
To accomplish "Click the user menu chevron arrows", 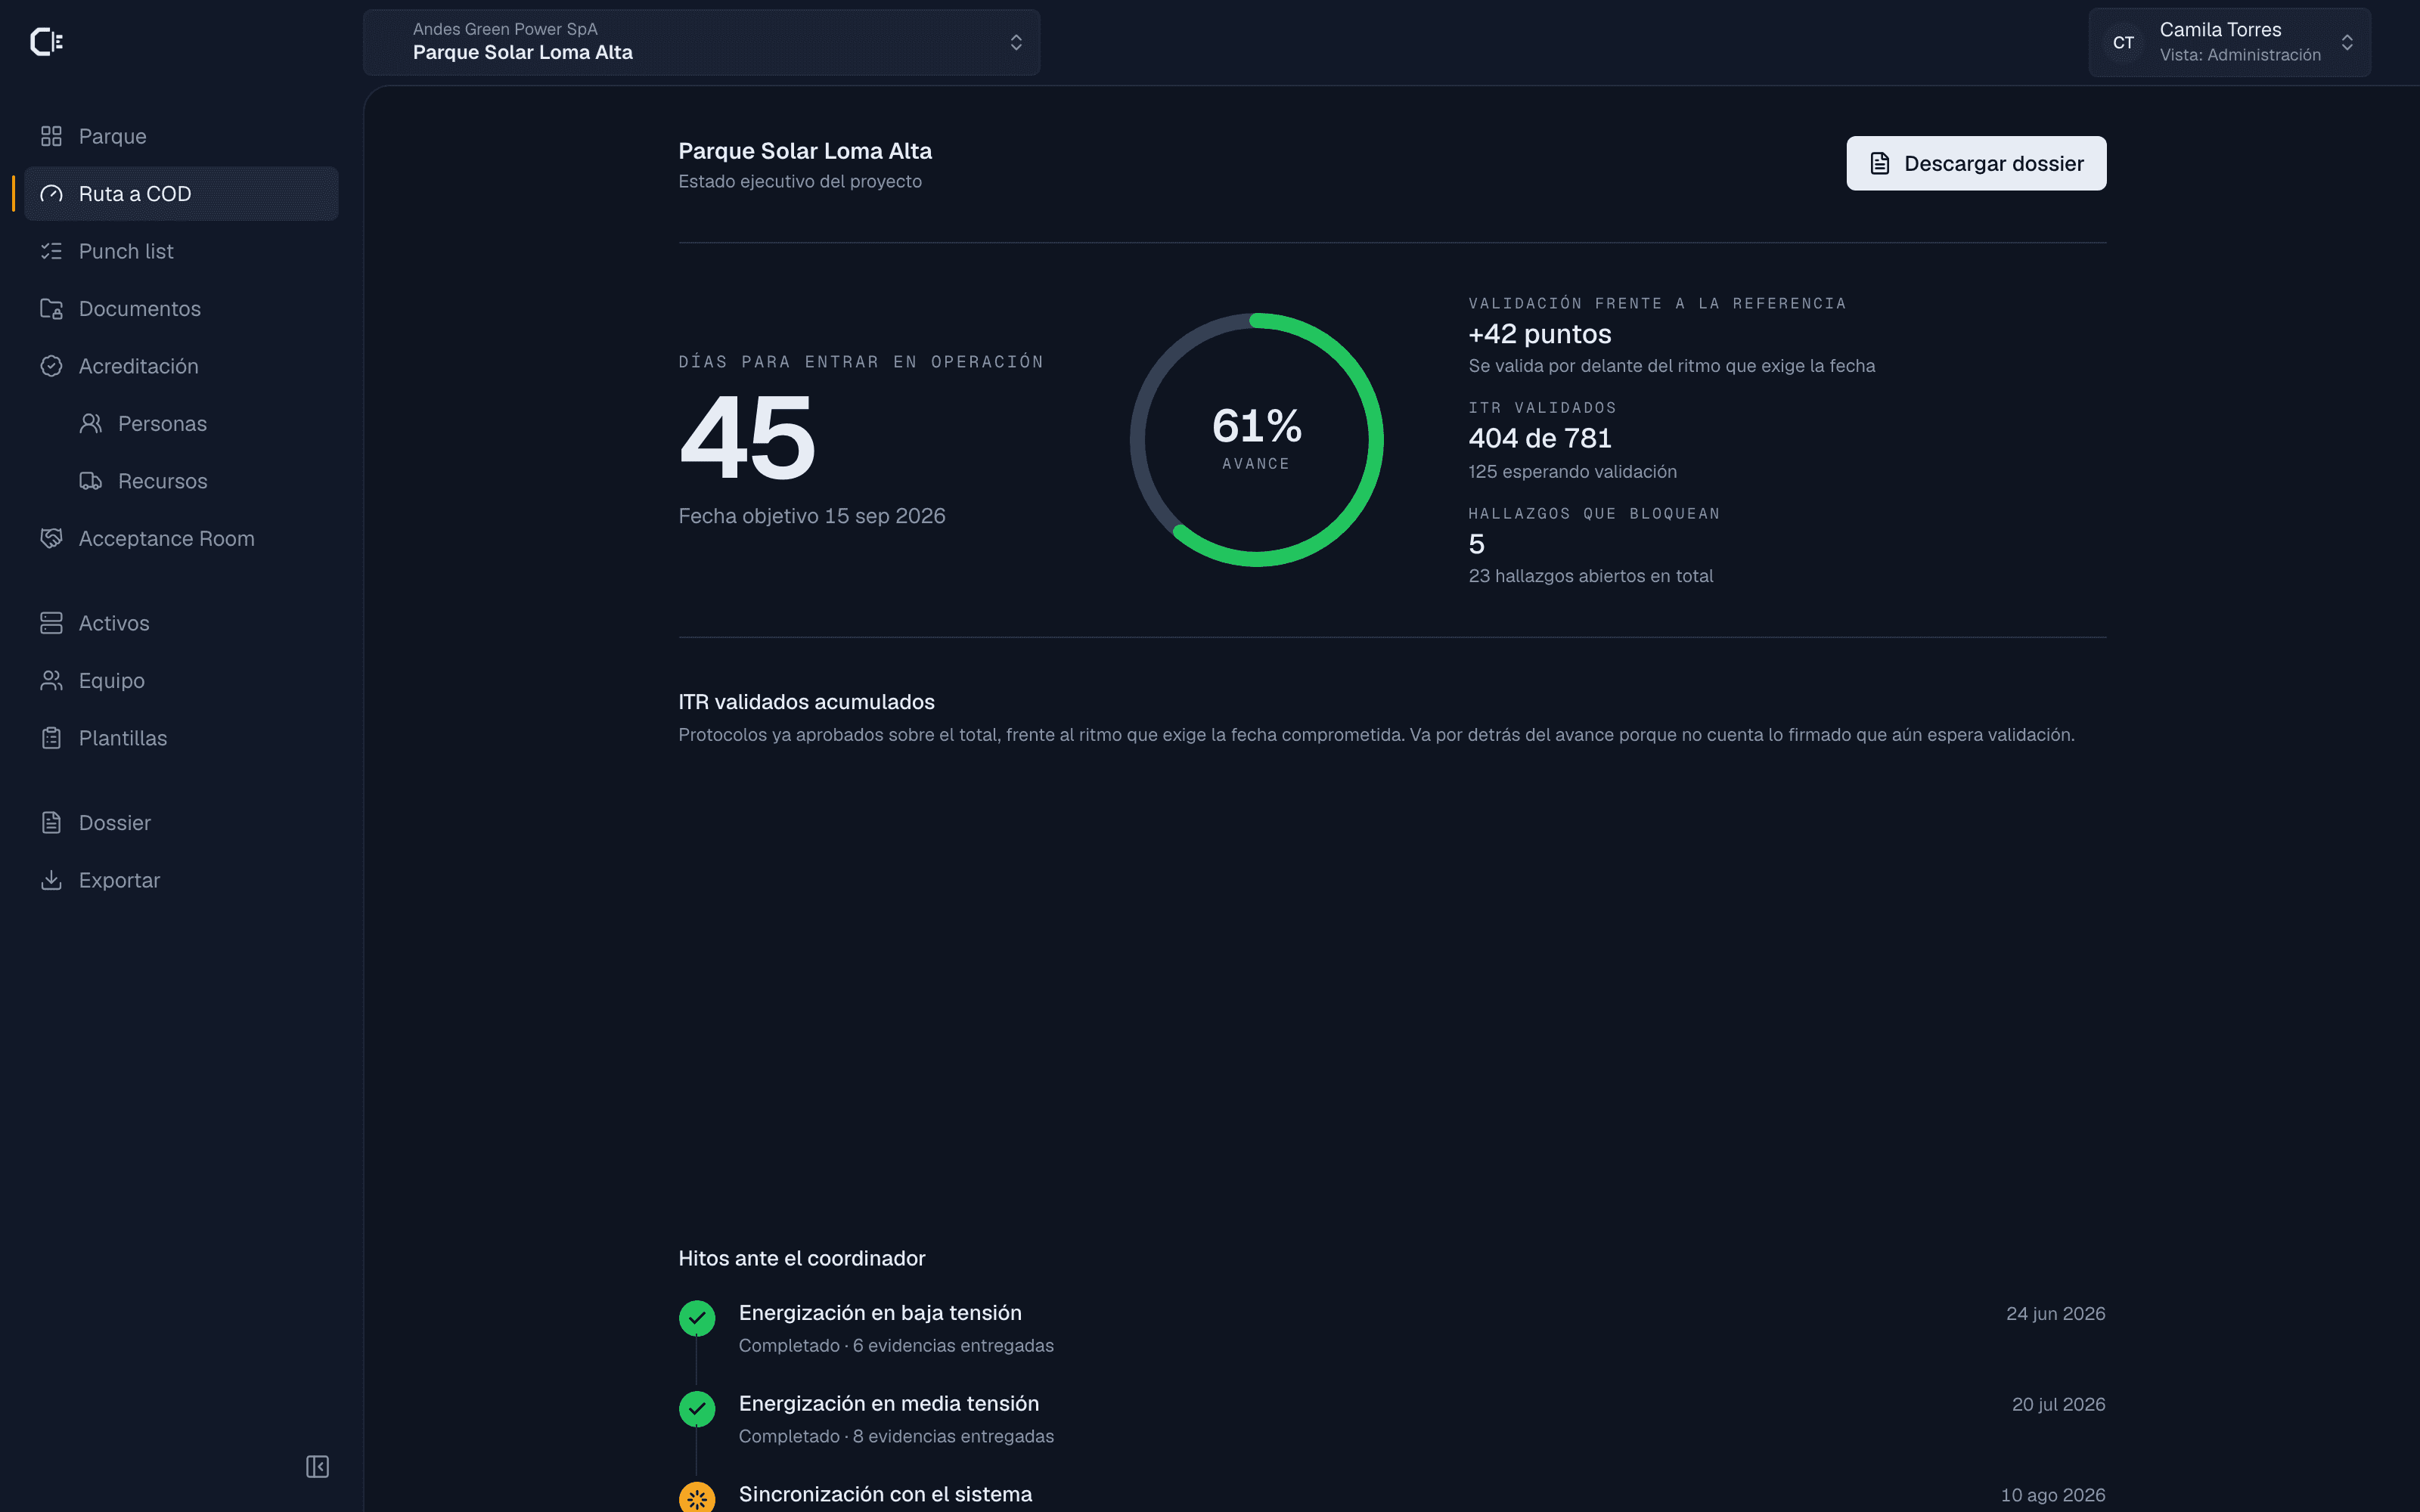I will 2347,42.
